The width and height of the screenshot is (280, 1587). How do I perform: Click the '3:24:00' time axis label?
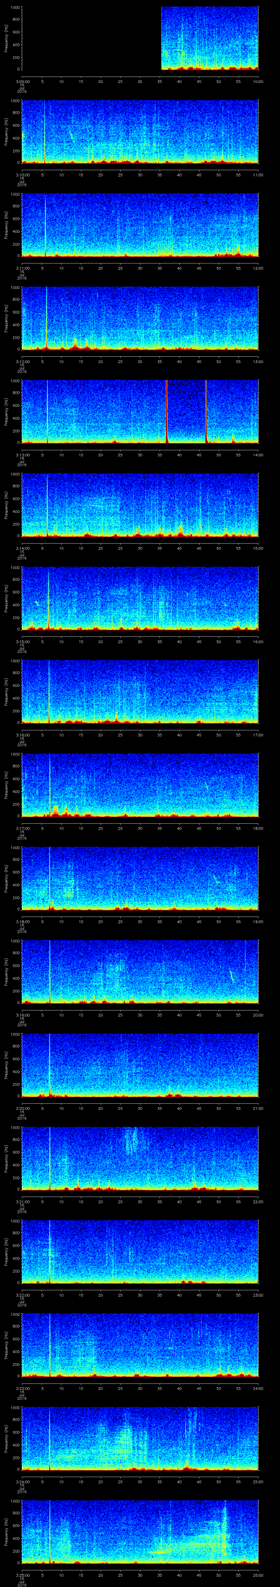click(x=22, y=1481)
